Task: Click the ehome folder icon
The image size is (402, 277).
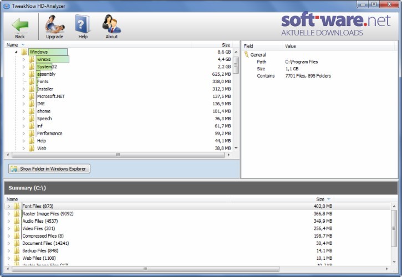Action: [x=32, y=111]
